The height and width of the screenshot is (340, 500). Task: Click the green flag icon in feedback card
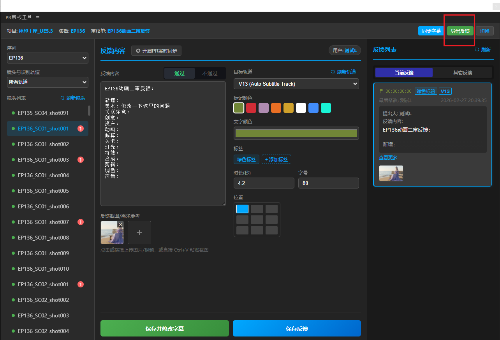coord(381,91)
